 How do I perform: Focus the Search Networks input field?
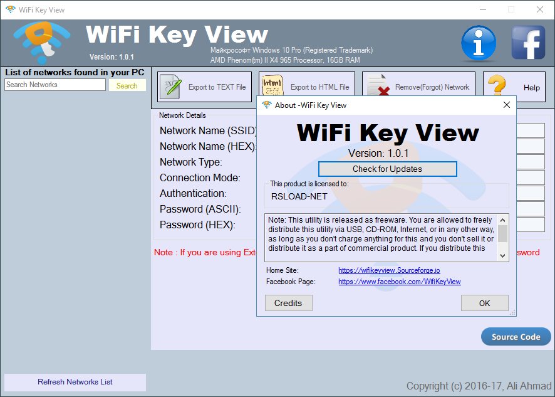pos(55,85)
